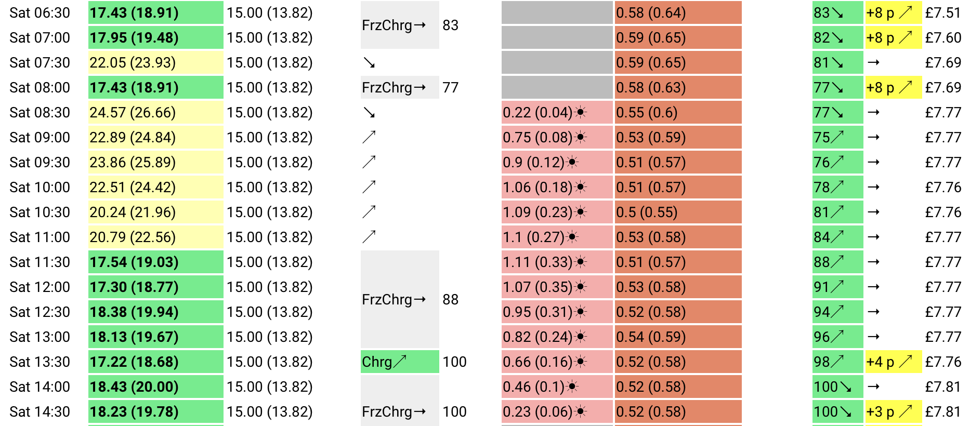The width and height of the screenshot is (970, 426).
Task: Click the FrzChrg cell spanning Sat 11:30 to 13:00
Action: [x=400, y=299]
